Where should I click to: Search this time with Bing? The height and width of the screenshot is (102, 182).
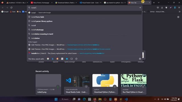(x=53, y=59)
